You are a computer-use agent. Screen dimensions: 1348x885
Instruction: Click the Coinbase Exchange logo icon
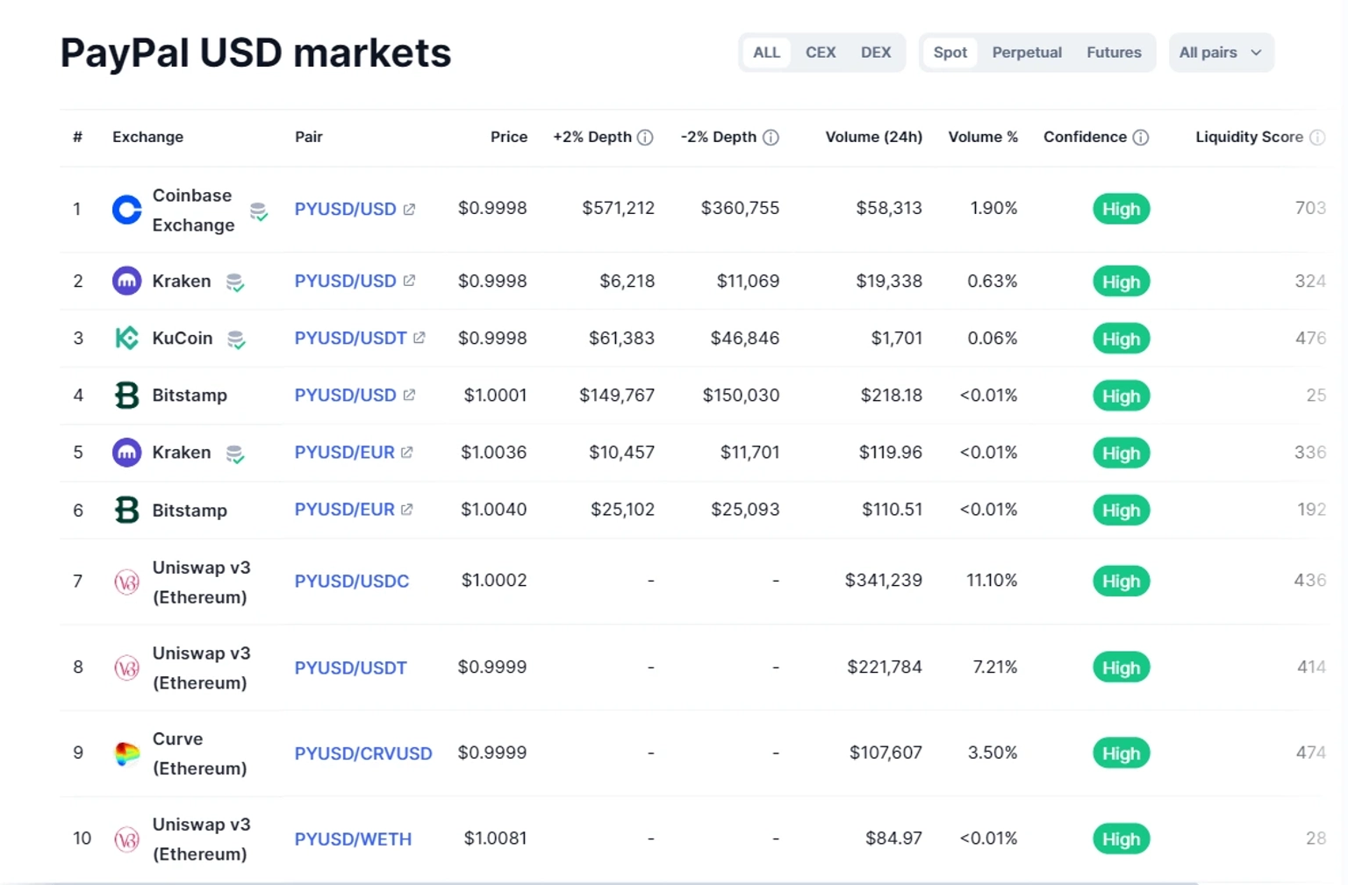click(127, 210)
